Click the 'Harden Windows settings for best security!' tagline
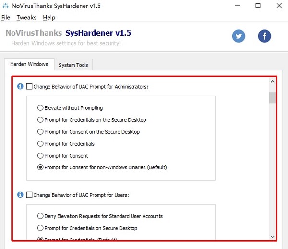288x249 pixels. (x=66, y=43)
